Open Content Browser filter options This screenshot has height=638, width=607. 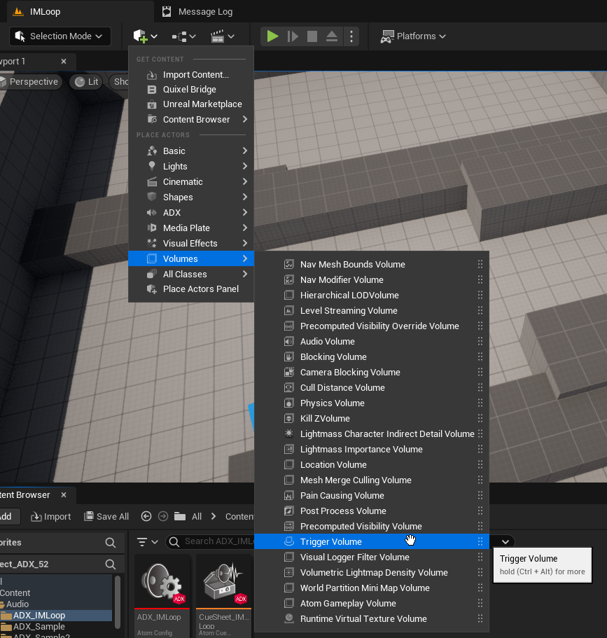click(147, 542)
